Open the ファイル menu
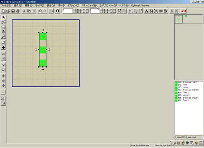Image resolution: width=204 pixels, height=148 pixels. [x=6, y=6]
